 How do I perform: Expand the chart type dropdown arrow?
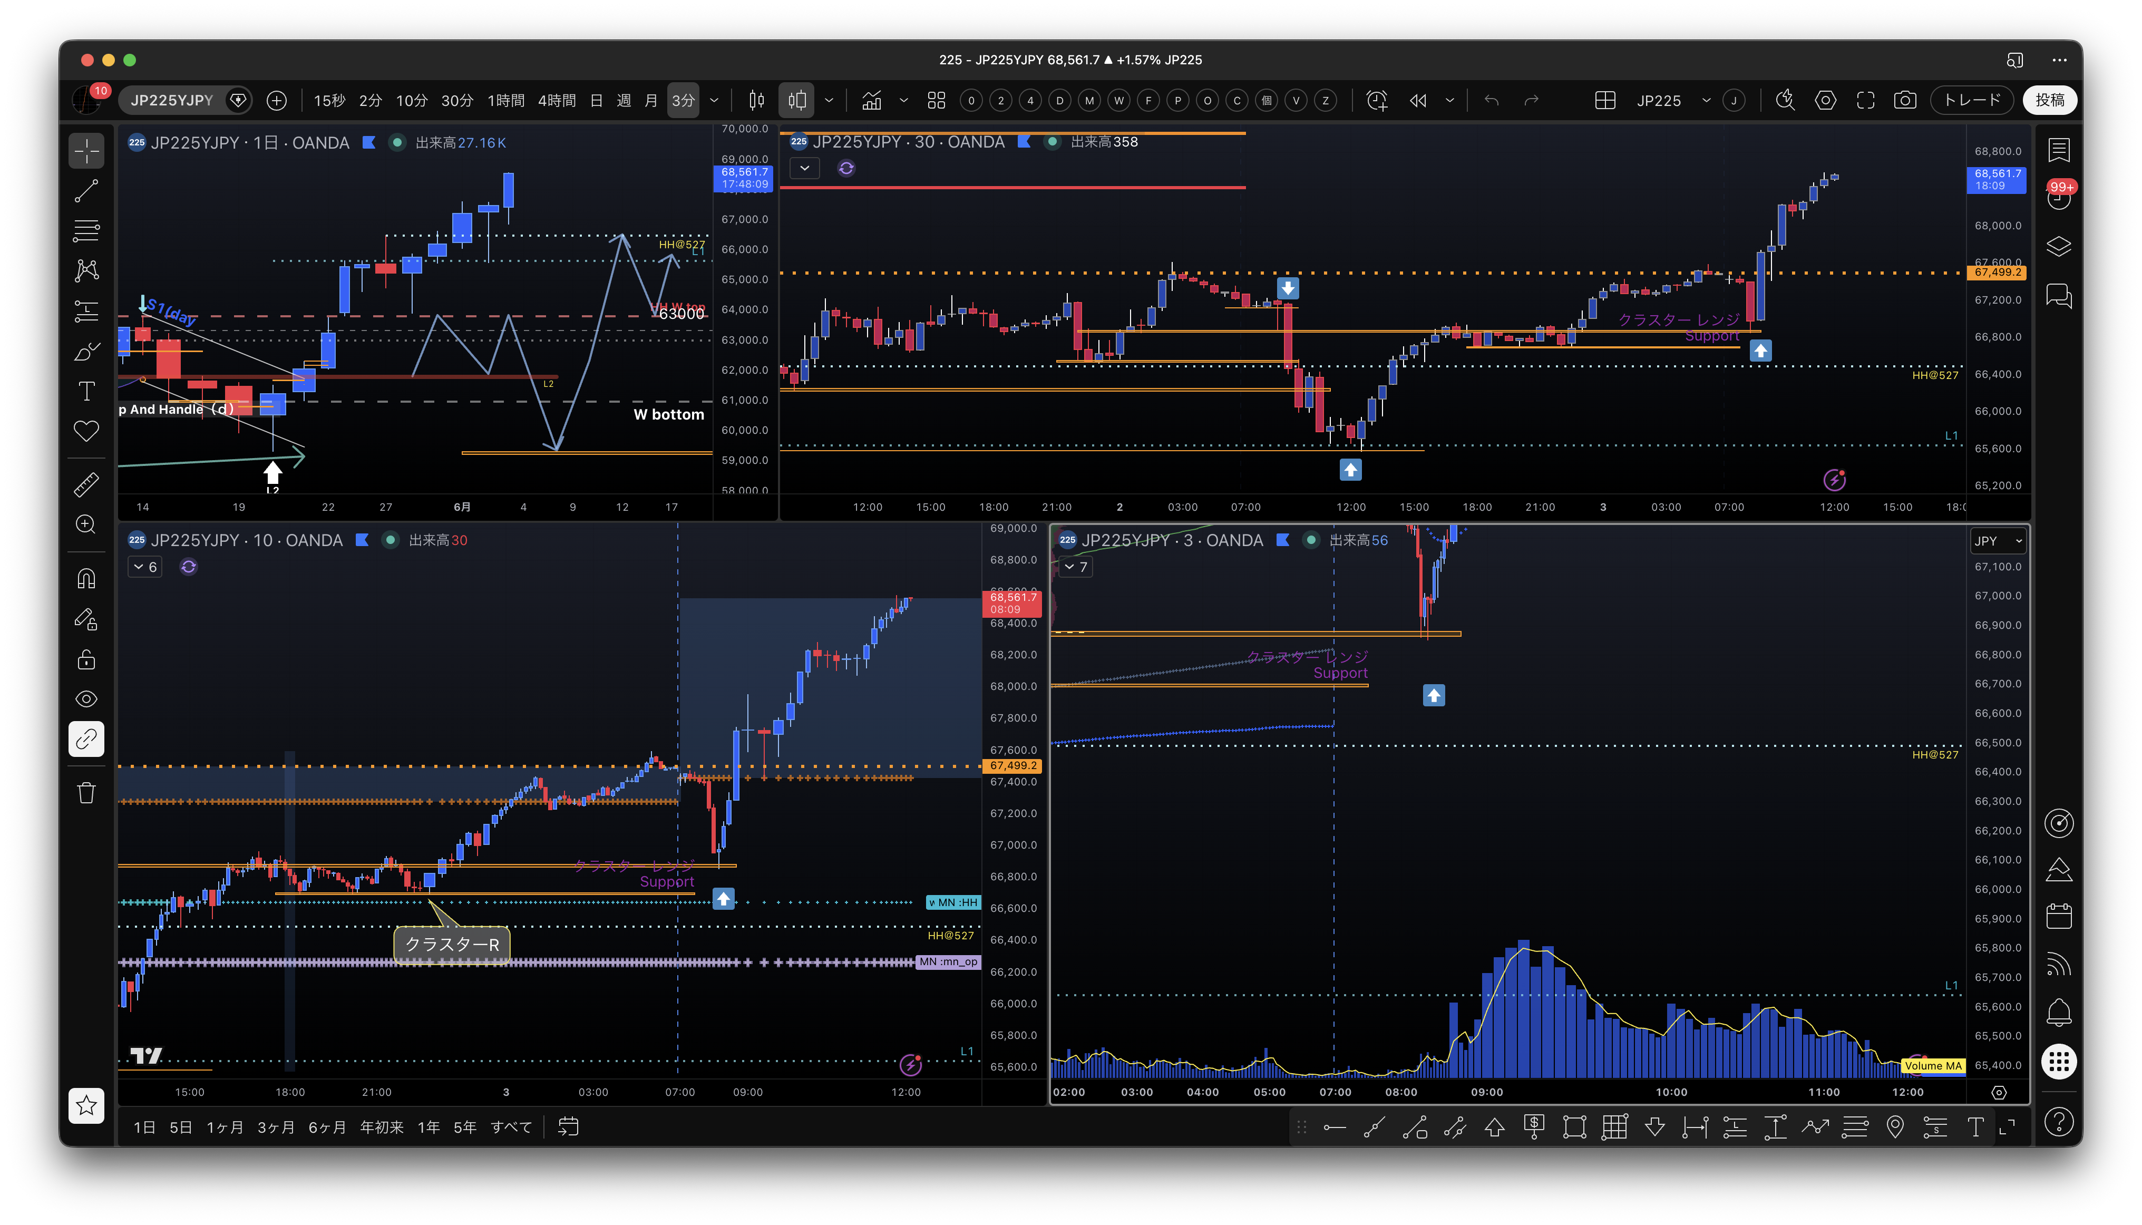(829, 100)
